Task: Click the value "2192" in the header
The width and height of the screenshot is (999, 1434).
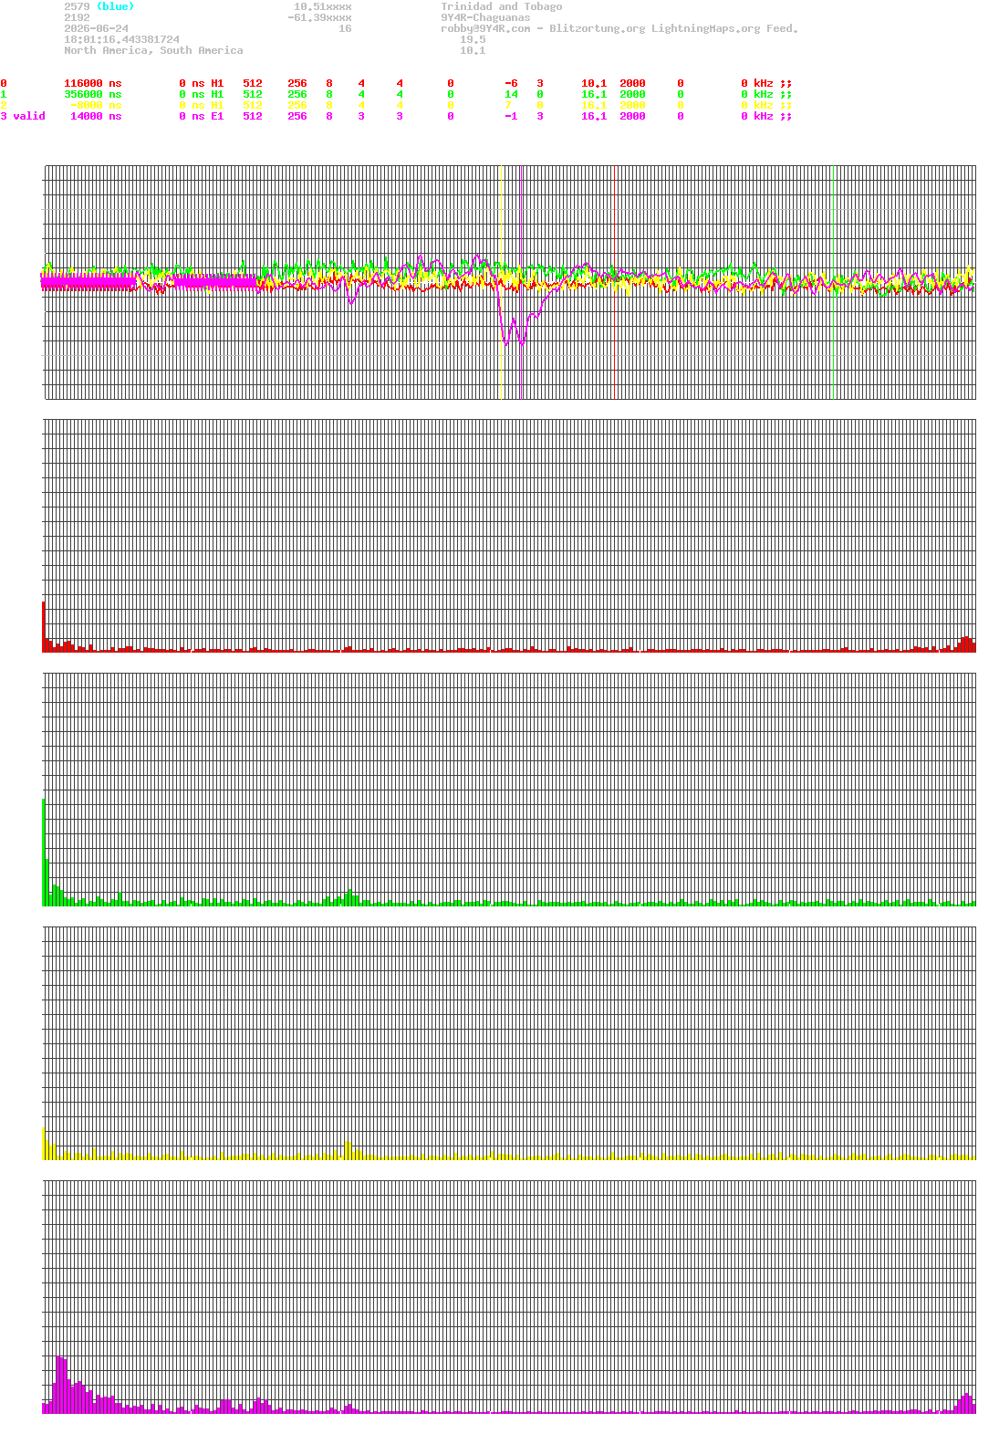Action: (x=77, y=17)
